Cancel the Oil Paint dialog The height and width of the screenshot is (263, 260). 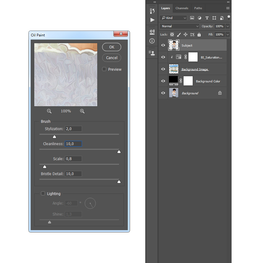tap(112, 58)
